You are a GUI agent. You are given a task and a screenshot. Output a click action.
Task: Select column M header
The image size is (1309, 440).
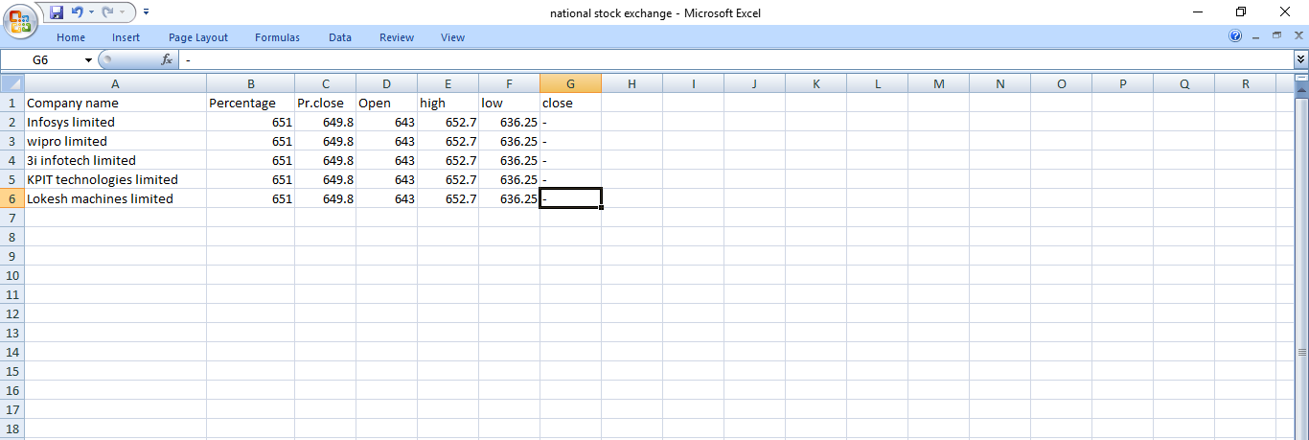(939, 83)
